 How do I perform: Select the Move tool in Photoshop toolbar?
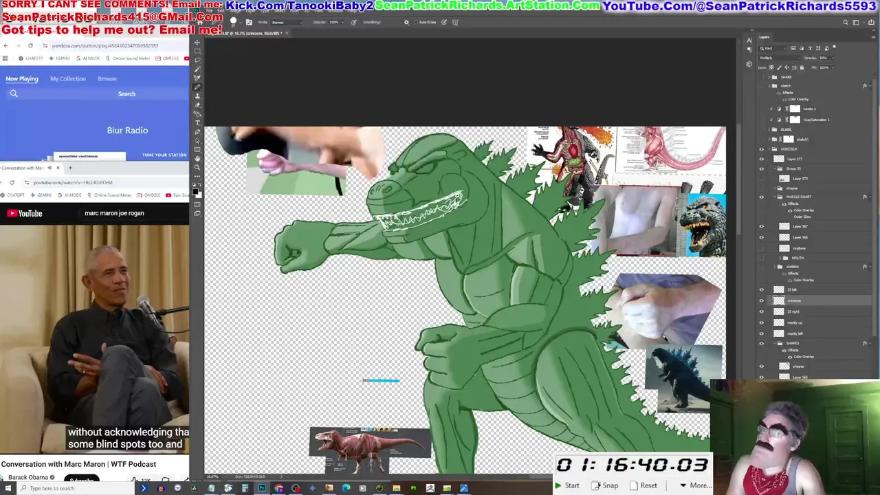[x=197, y=43]
